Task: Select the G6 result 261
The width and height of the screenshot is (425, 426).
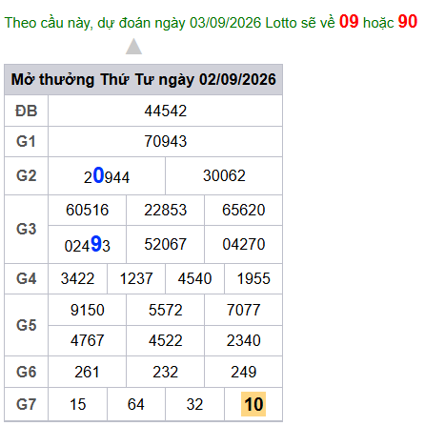Action: coord(88,372)
